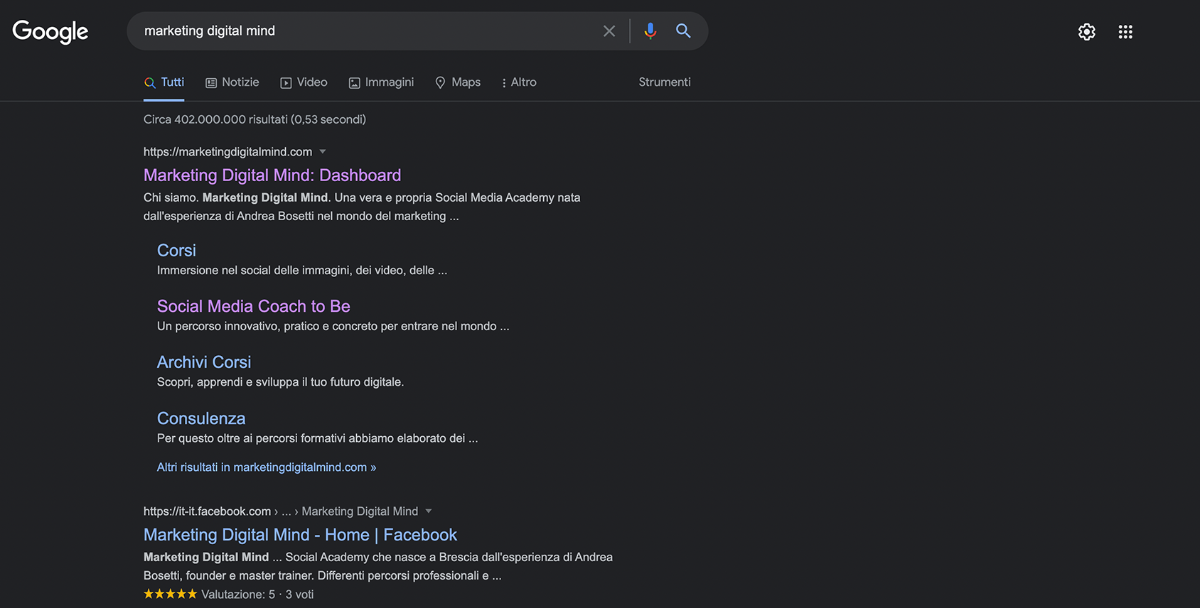The image size is (1200, 608).
Task: Open Google apps grid icon
Action: click(1125, 31)
